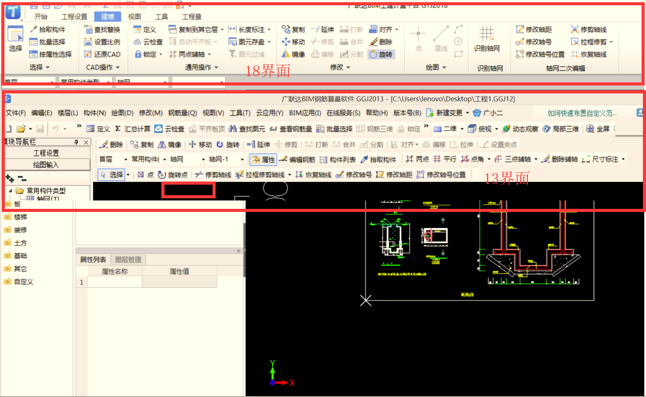Collapse the 常用构件类型 tree node
Screen dimensions: 646x397
point(11,191)
